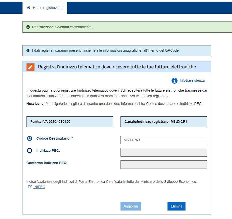This screenshot has height=219, width=232.
Task: Select the Indirizzo PEC radio button
Action: tap(29, 151)
